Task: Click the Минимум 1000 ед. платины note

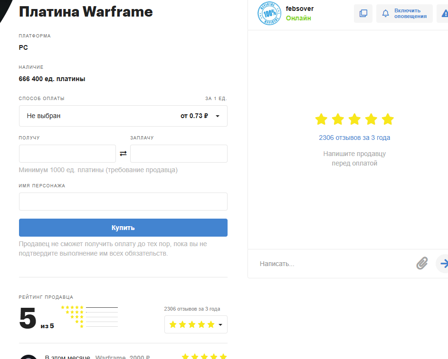Action: [x=98, y=170]
